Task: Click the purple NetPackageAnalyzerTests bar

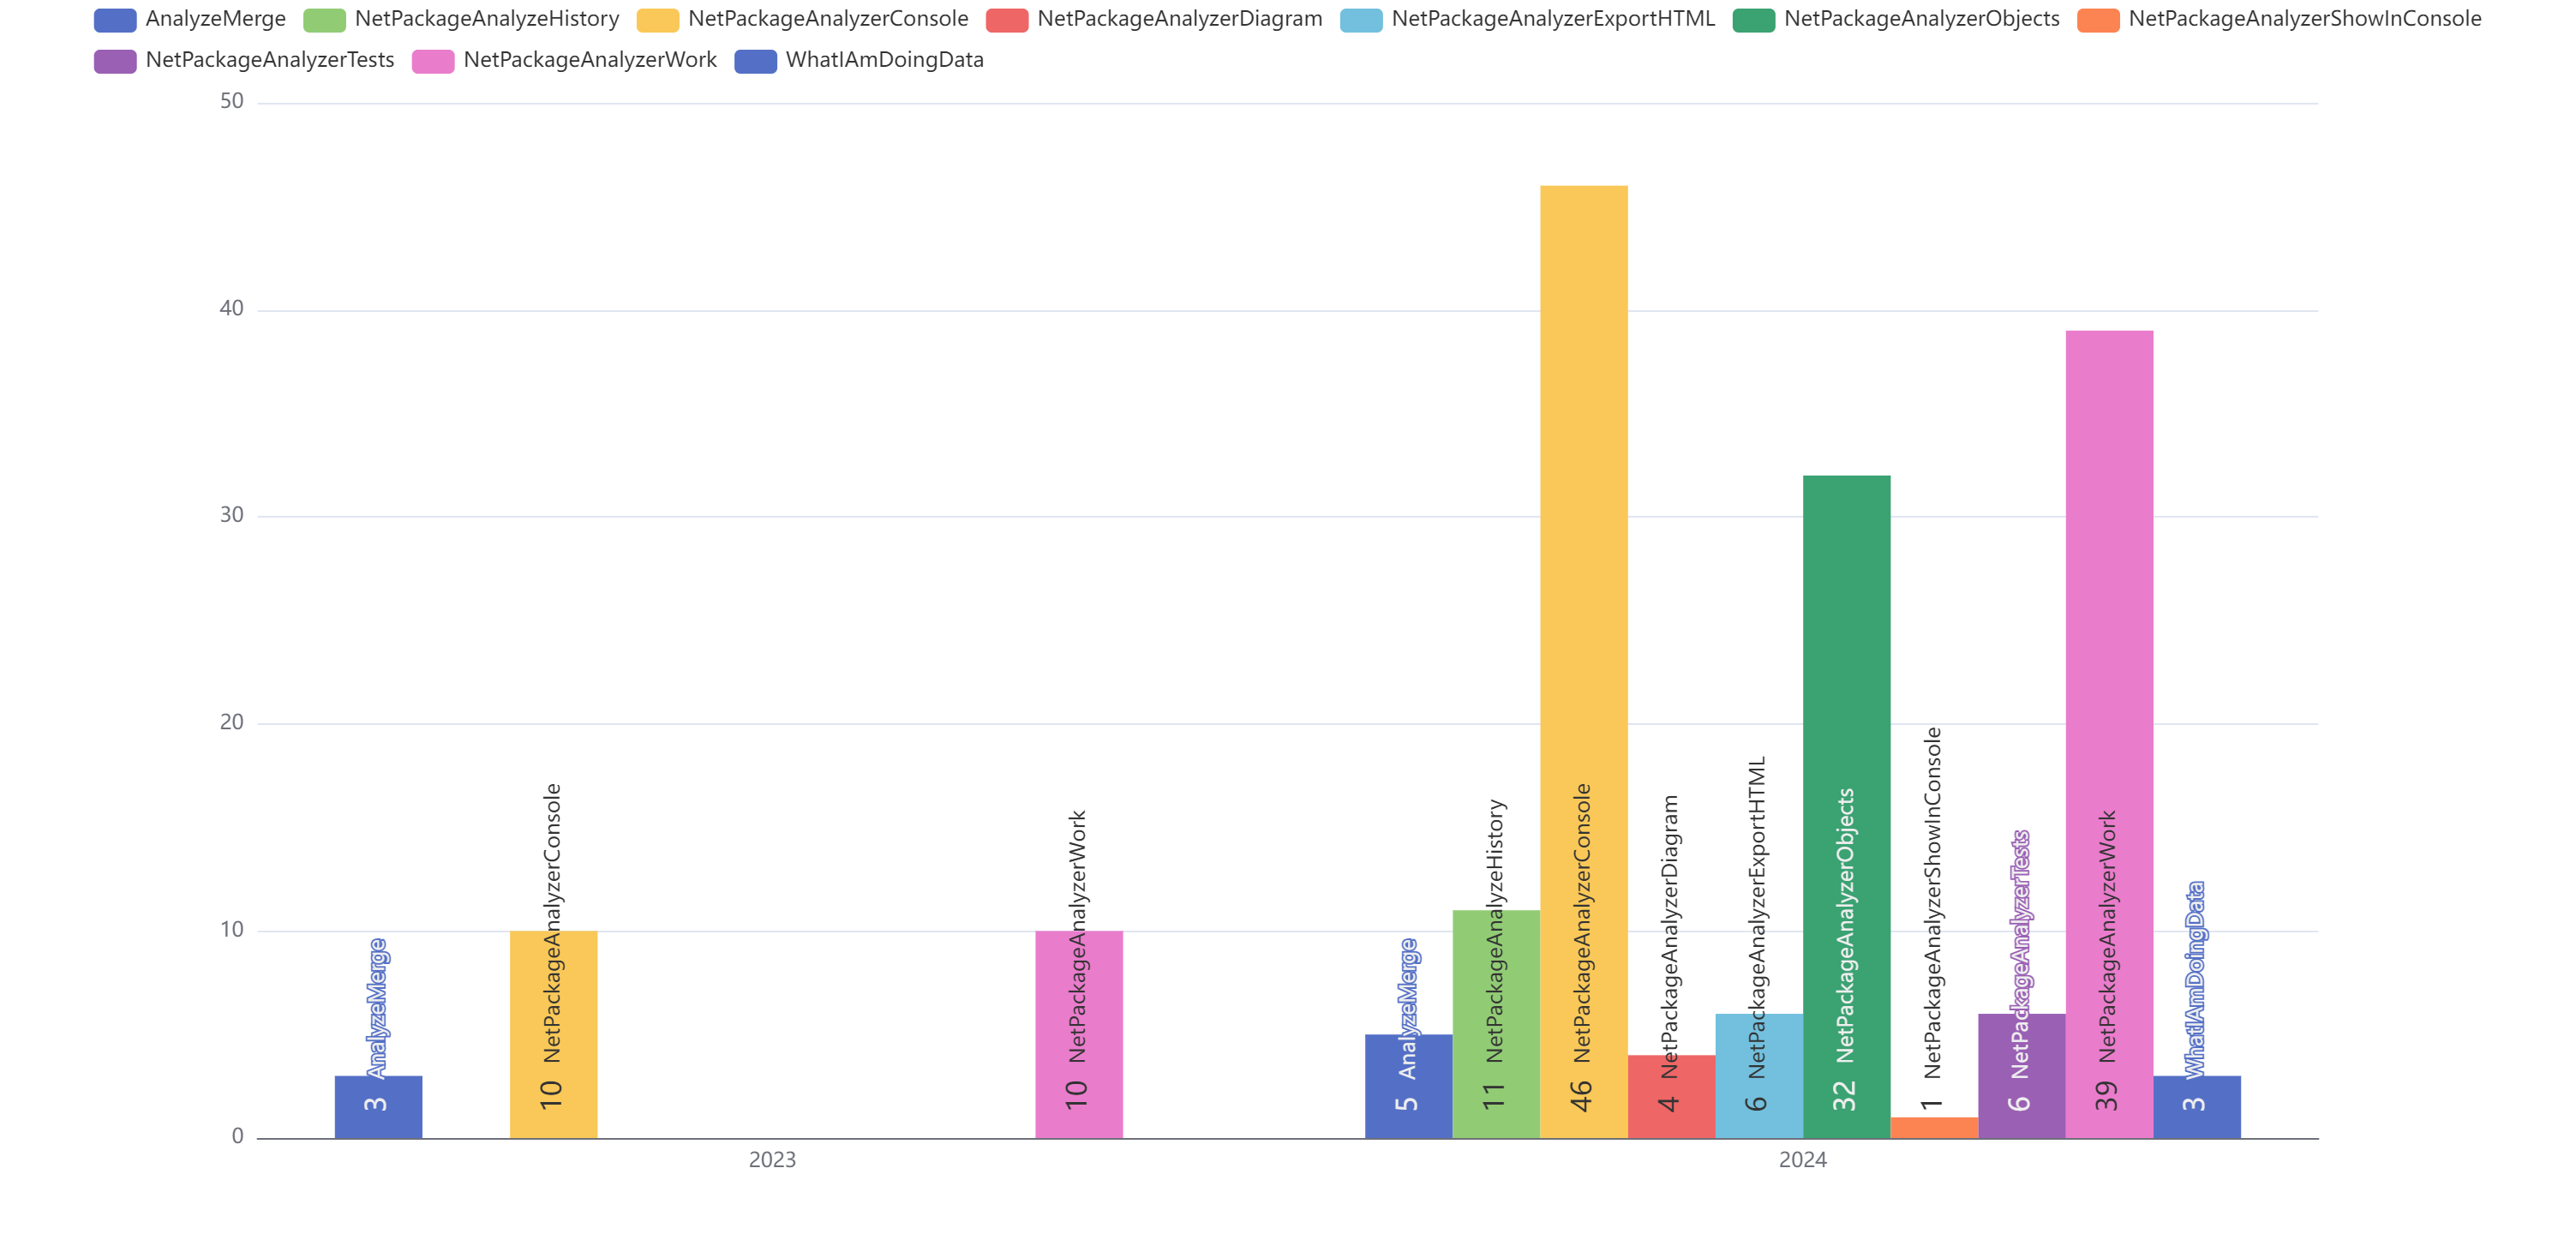Action: click(x=2021, y=1076)
